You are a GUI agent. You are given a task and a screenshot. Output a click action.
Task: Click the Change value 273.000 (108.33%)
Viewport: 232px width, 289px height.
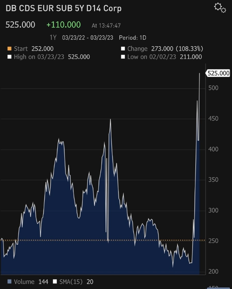(x=177, y=49)
